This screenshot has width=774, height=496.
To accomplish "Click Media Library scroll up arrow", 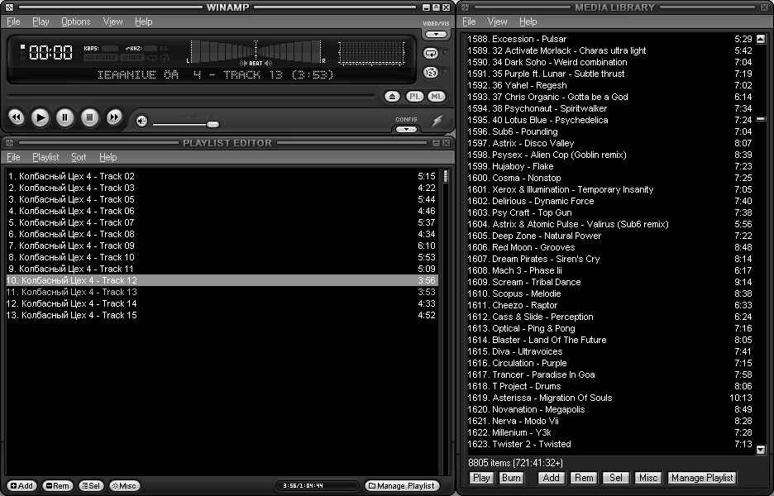I will (x=761, y=39).
